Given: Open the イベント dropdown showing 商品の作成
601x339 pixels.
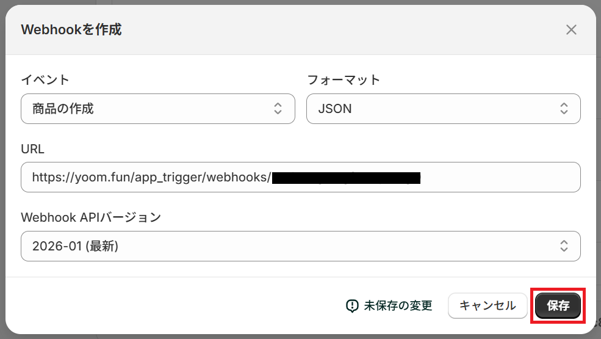Looking at the screenshot, I should pyautogui.click(x=157, y=109).
